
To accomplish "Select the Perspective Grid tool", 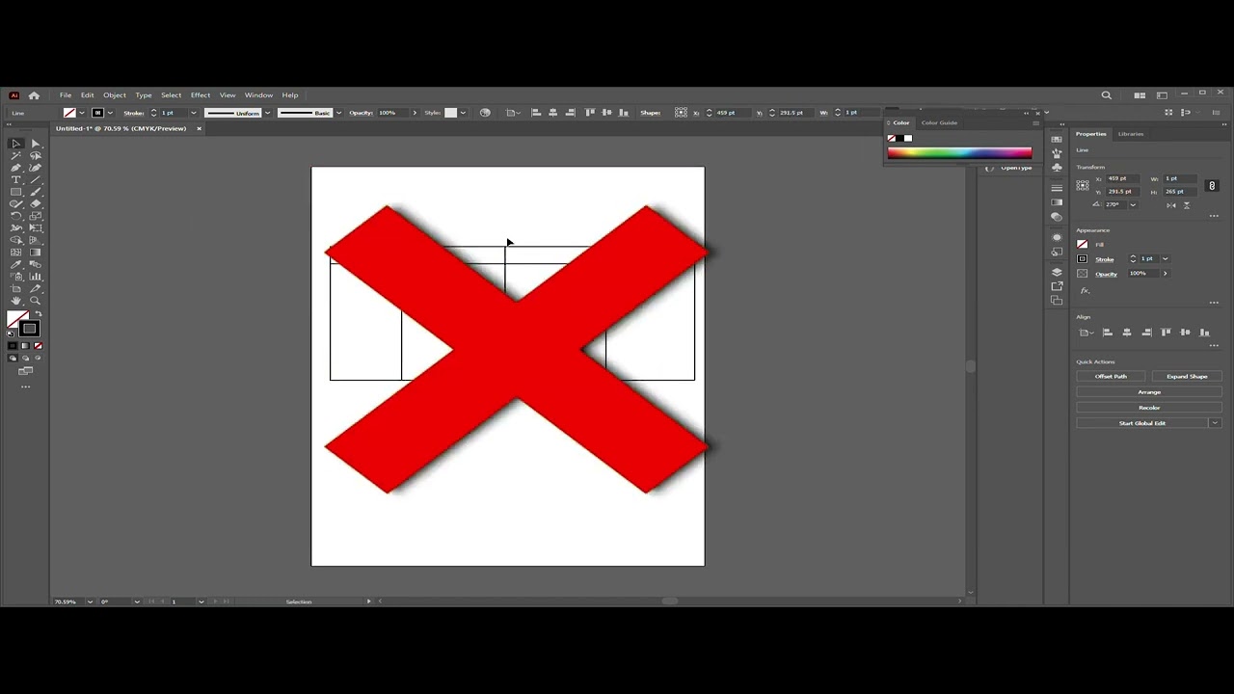I will click(35, 240).
